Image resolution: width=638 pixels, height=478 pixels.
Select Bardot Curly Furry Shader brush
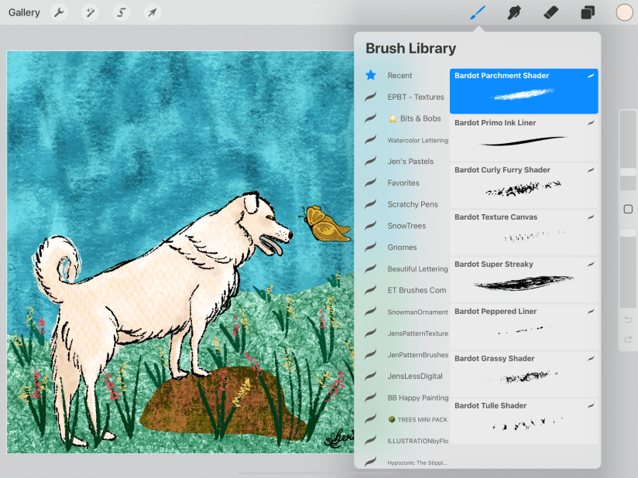[x=523, y=185]
